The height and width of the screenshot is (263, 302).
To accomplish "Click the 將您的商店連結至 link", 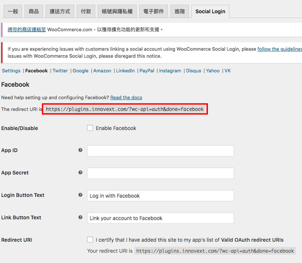I will 27,29.
